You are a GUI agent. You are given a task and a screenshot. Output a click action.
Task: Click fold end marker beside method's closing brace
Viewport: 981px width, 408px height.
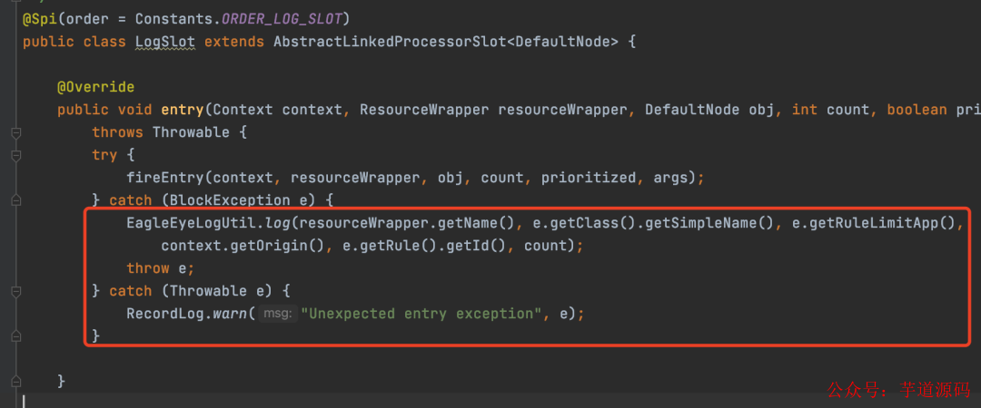pyautogui.click(x=16, y=381)
